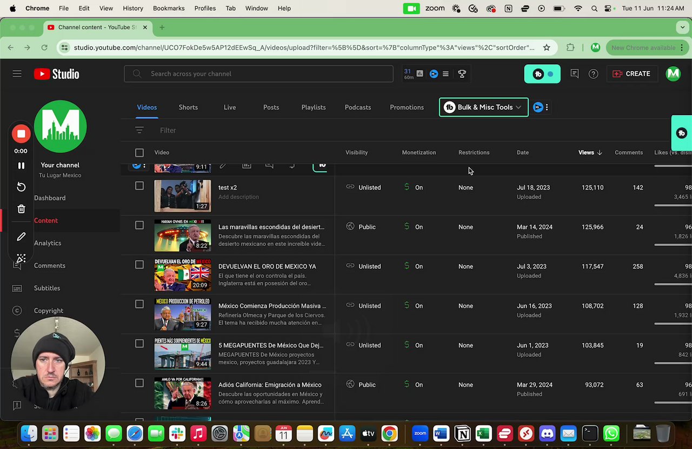Open Analytics in the sidebar
Viewport: 692px width, 449px height.
[48, 243]
